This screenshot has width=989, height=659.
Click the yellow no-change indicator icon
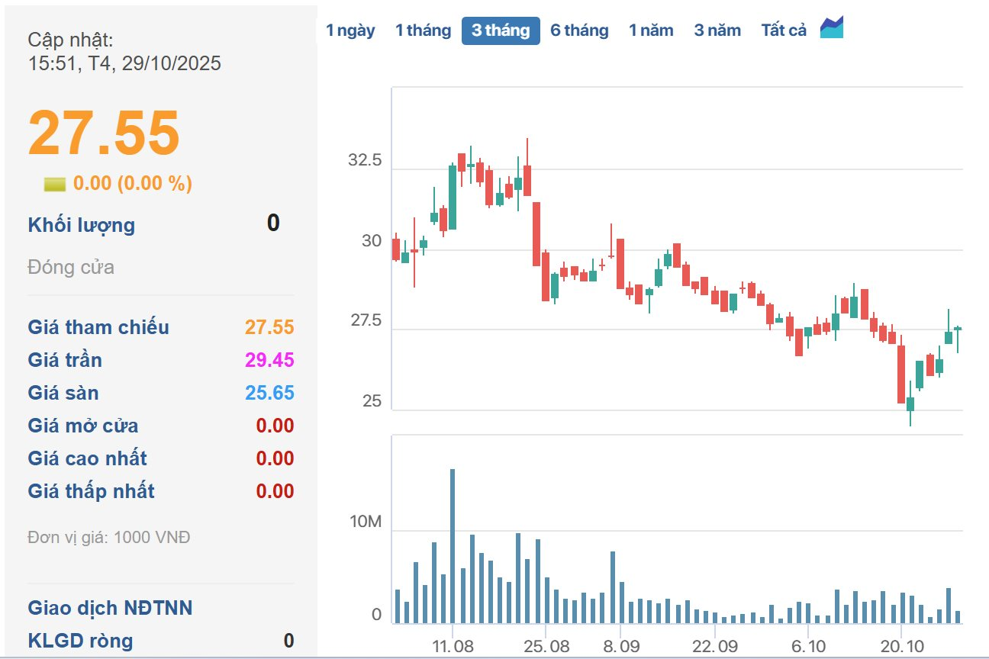click(x=55, y=184)
